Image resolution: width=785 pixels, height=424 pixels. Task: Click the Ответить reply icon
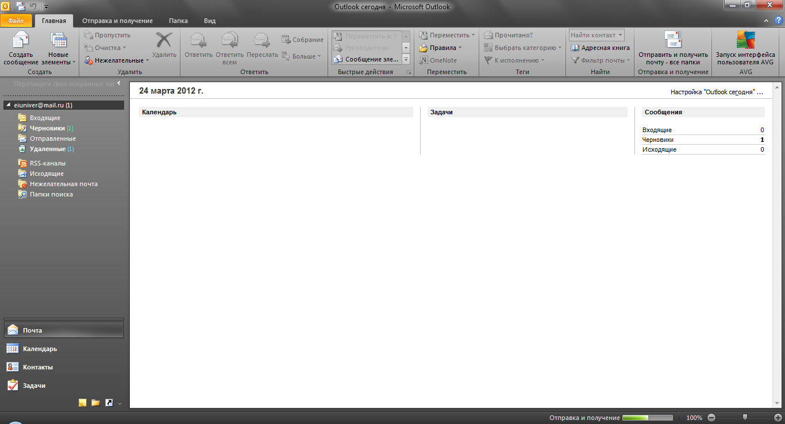(199, 46)
